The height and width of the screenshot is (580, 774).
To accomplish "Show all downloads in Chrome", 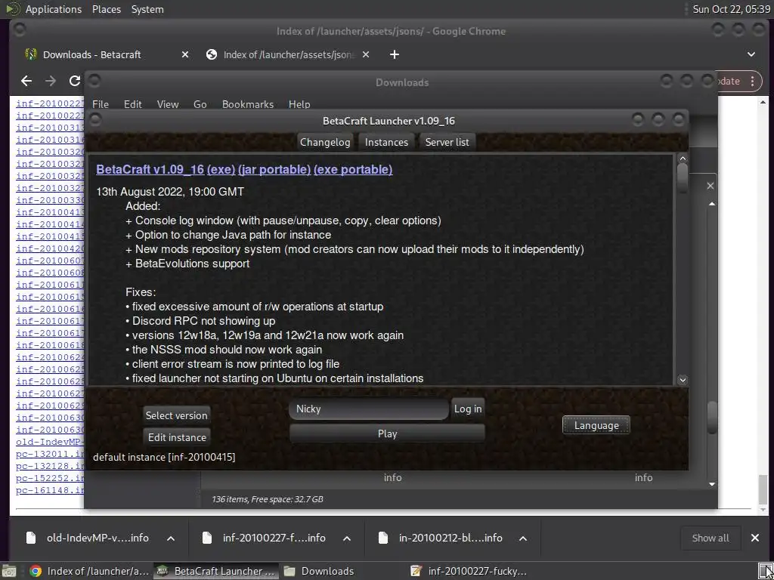I will 711,538.
